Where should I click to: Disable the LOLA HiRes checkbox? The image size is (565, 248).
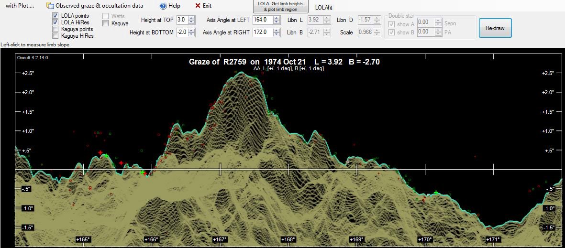(56, 22)
